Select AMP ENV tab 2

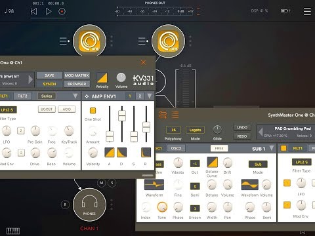[140, 96]
